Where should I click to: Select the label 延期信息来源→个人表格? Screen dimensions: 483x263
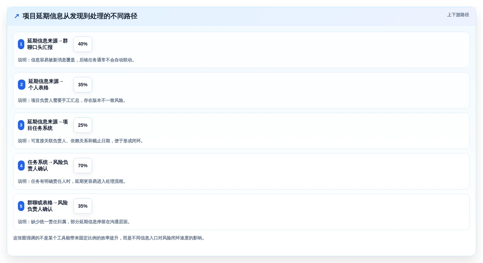(46, 85)
